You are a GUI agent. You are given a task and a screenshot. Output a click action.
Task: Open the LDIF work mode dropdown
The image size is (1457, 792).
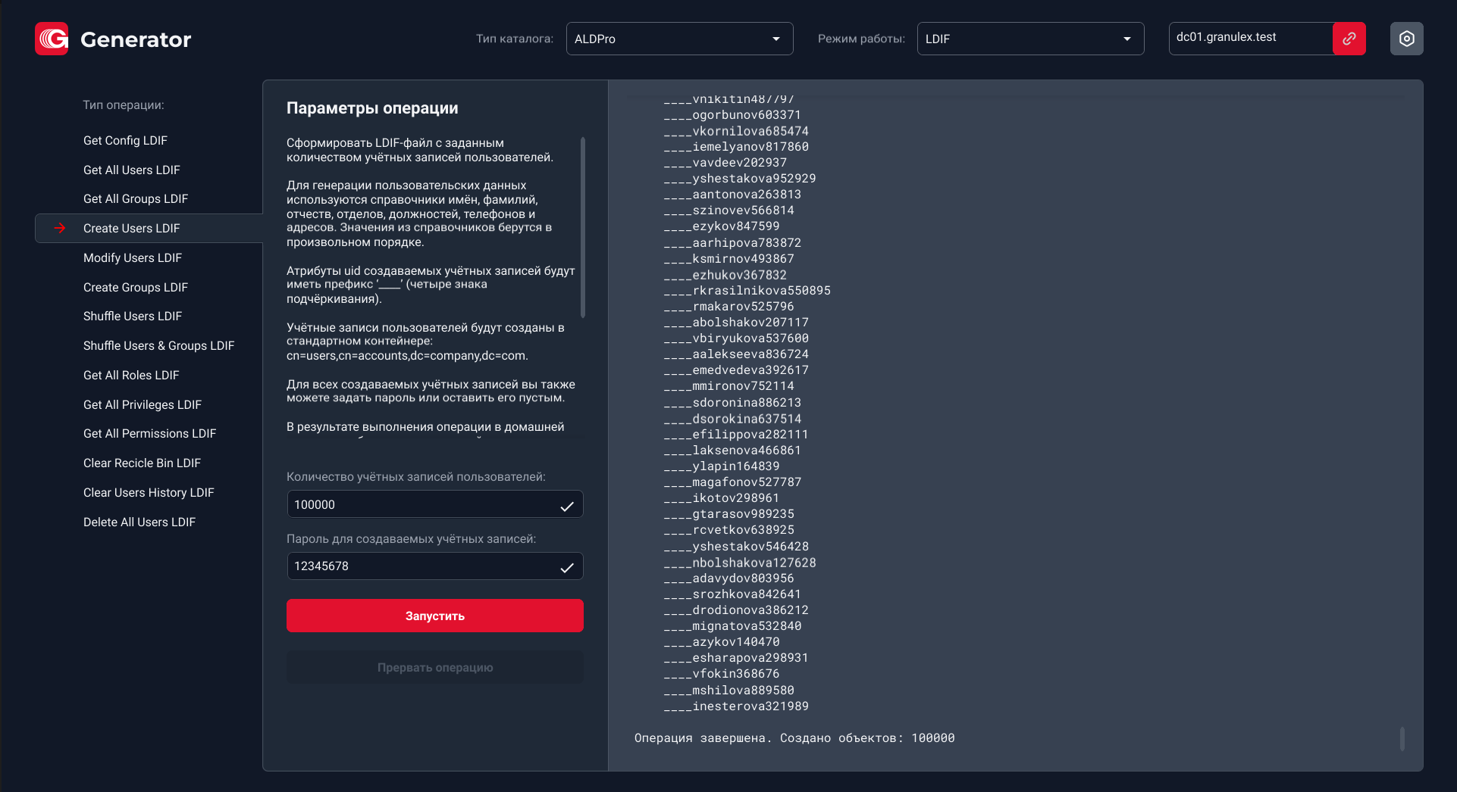pos(1031,39)
